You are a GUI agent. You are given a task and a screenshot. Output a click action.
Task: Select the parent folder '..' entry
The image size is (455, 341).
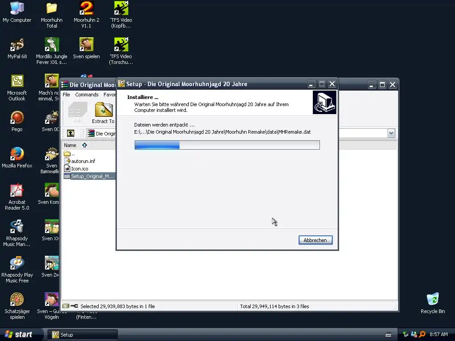coord(69,153)
